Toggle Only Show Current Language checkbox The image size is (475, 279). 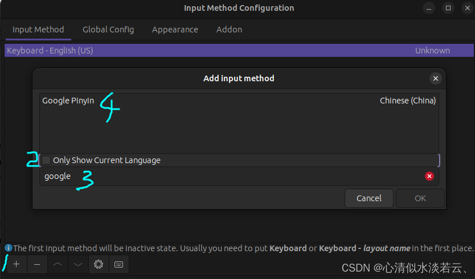coord(46,160)
